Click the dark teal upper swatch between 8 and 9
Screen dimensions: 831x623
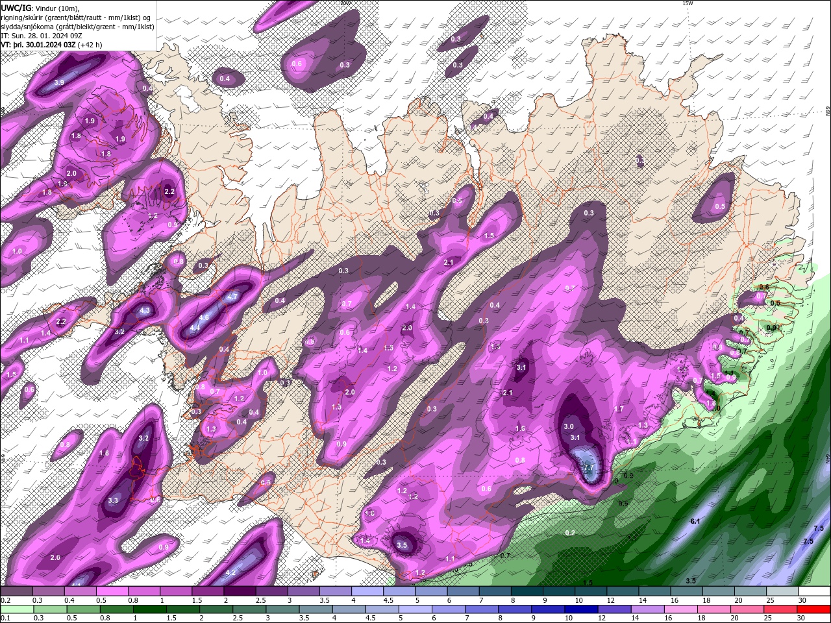(x=527, y=591)
